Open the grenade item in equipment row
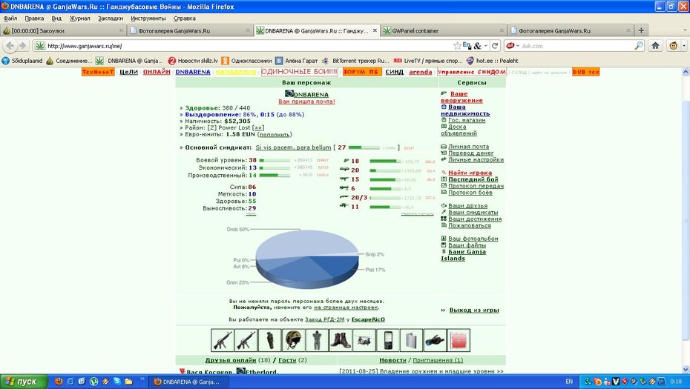Image resolution: width=690 pixels, height=389 pixels. (270, 340)
